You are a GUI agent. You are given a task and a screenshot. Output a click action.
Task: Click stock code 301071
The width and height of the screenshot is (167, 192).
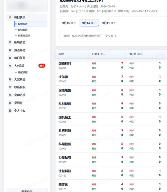point(62,162)
